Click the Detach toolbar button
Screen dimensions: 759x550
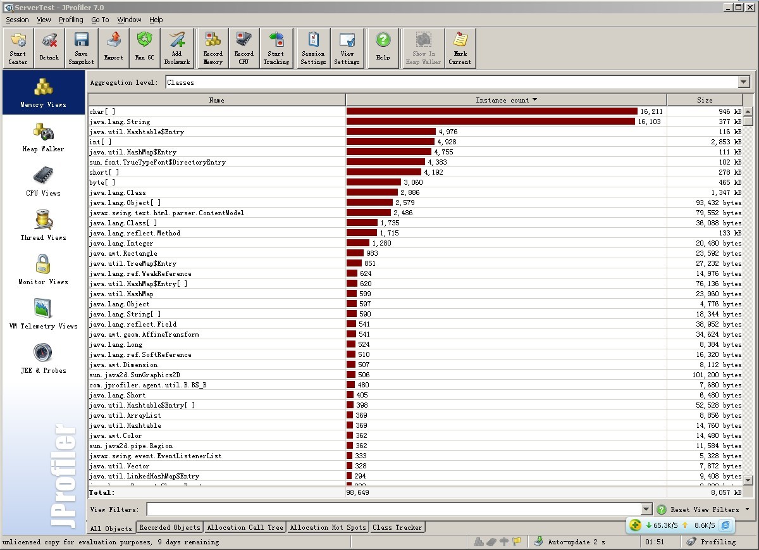click(49, 48)
